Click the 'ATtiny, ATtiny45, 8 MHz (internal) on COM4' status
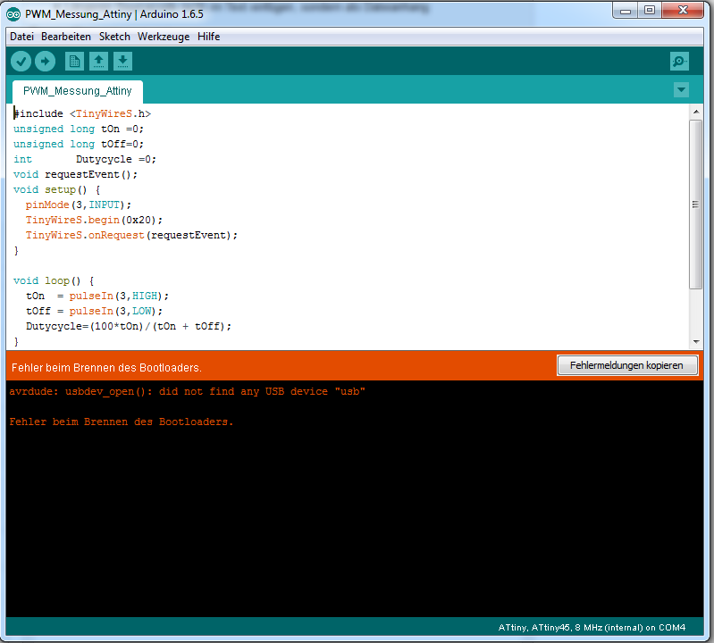 [592, 628]
